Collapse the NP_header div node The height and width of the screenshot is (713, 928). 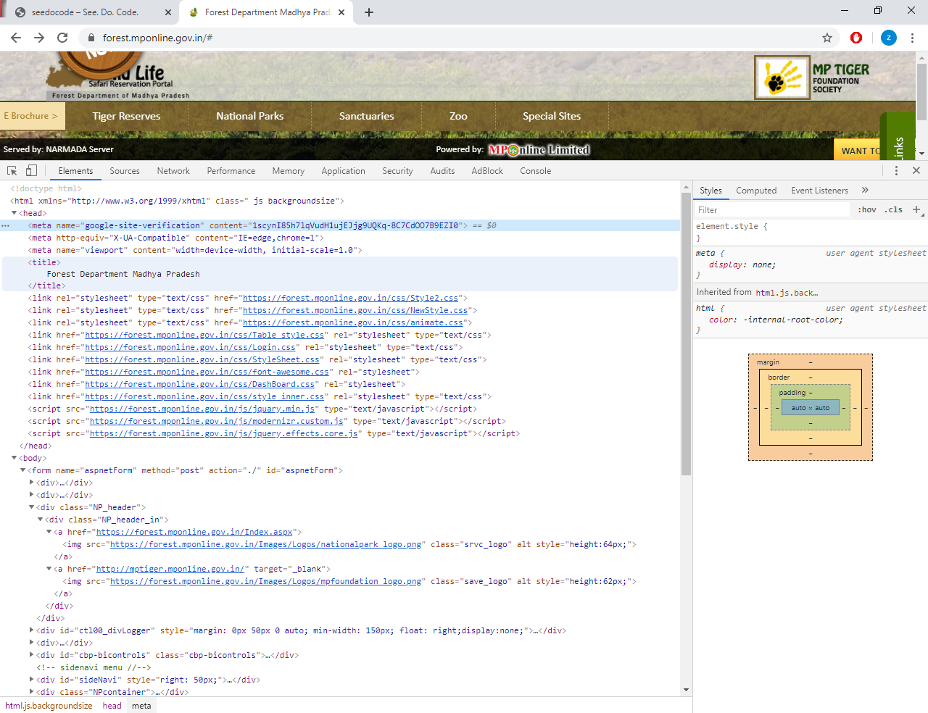coord(31,507)
